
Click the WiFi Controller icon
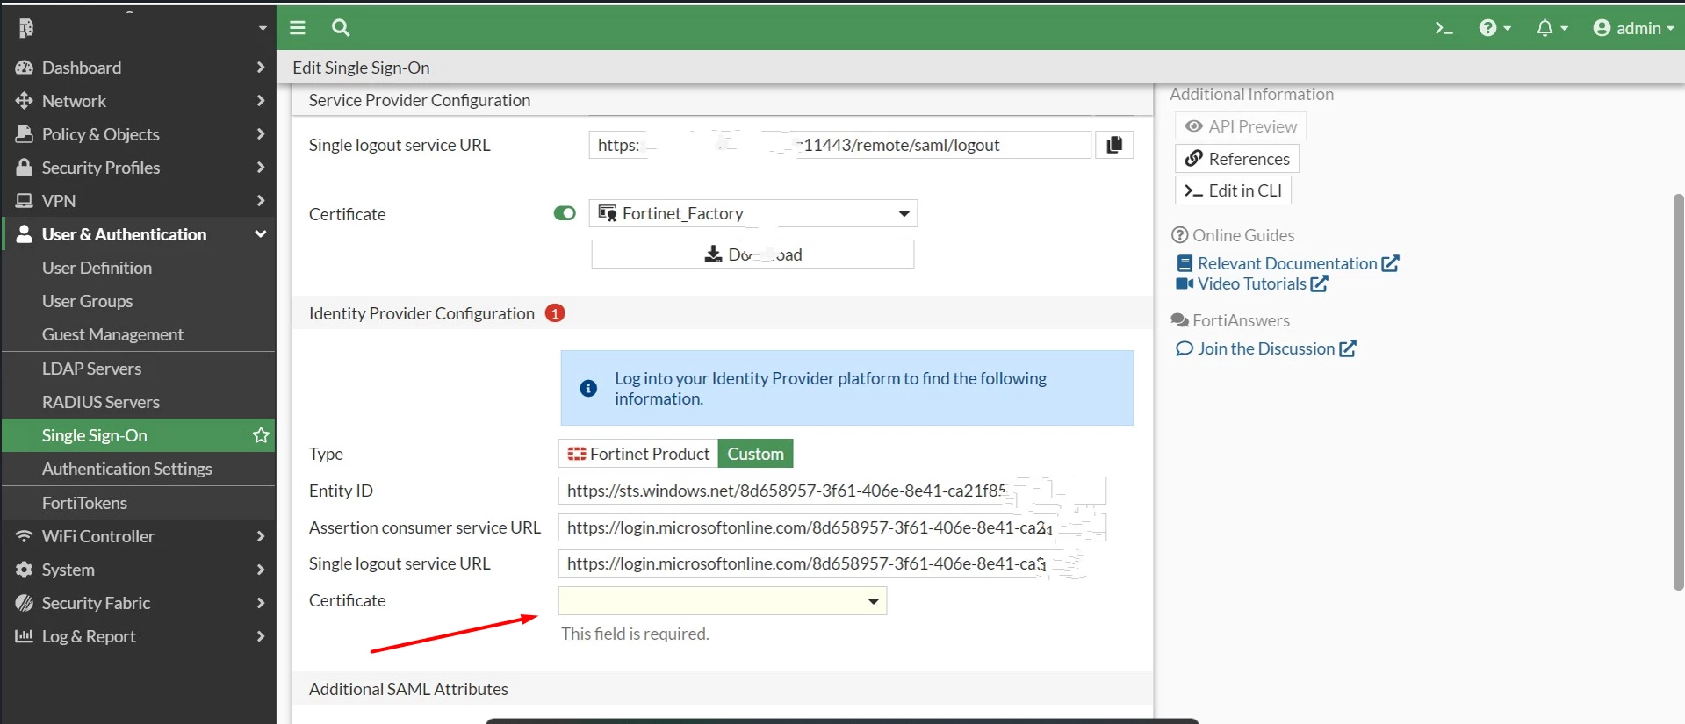point(25,536)
